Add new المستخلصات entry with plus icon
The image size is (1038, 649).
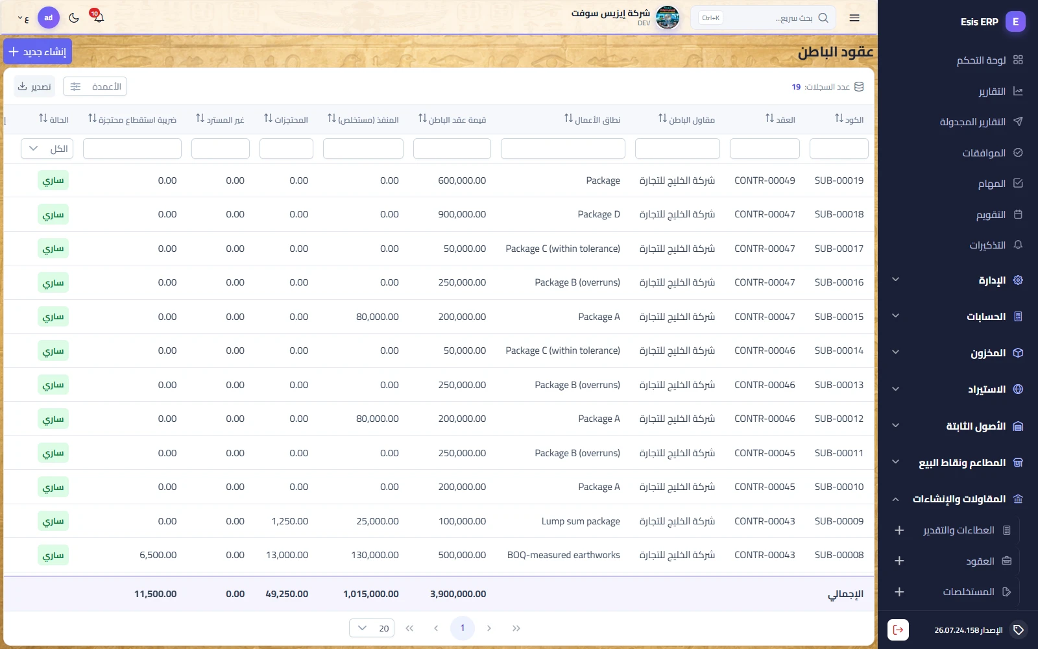(x=899, y=592)
